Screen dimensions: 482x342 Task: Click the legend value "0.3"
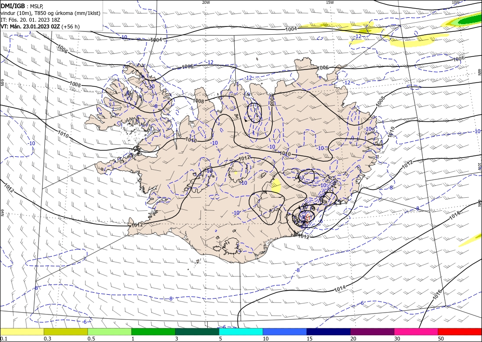pos(47,339)
